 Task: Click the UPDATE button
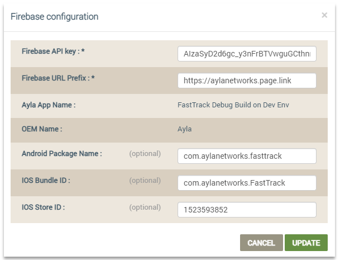point(306,243)
